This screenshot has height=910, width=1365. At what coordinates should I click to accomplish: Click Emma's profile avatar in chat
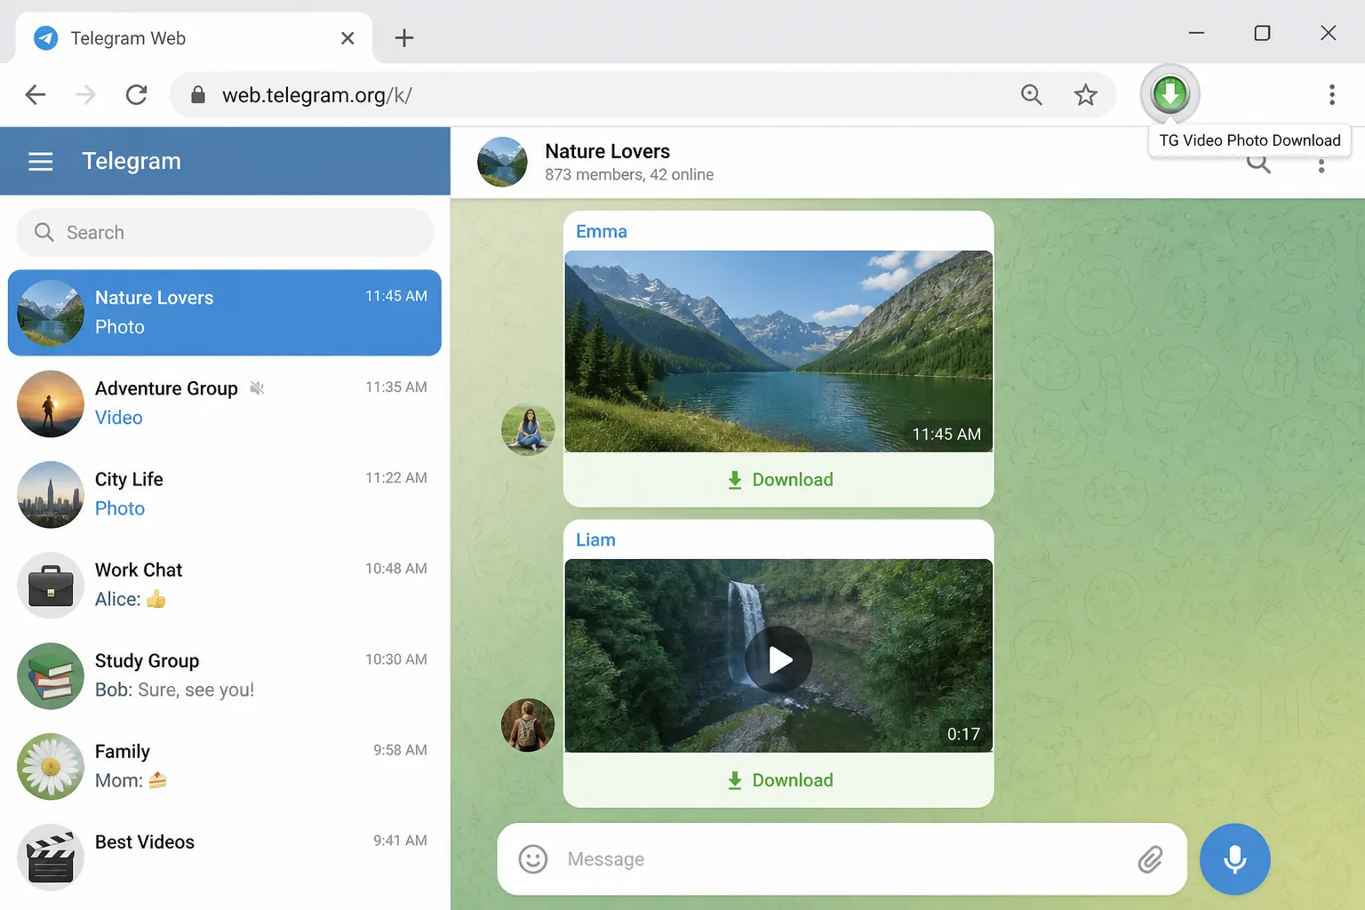(528, 429)
